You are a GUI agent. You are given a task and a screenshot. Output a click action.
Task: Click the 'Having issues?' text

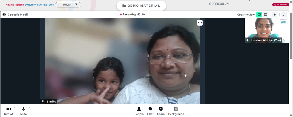coord(15,4)
